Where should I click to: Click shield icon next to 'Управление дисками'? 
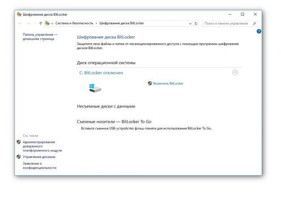click(19, 157)
